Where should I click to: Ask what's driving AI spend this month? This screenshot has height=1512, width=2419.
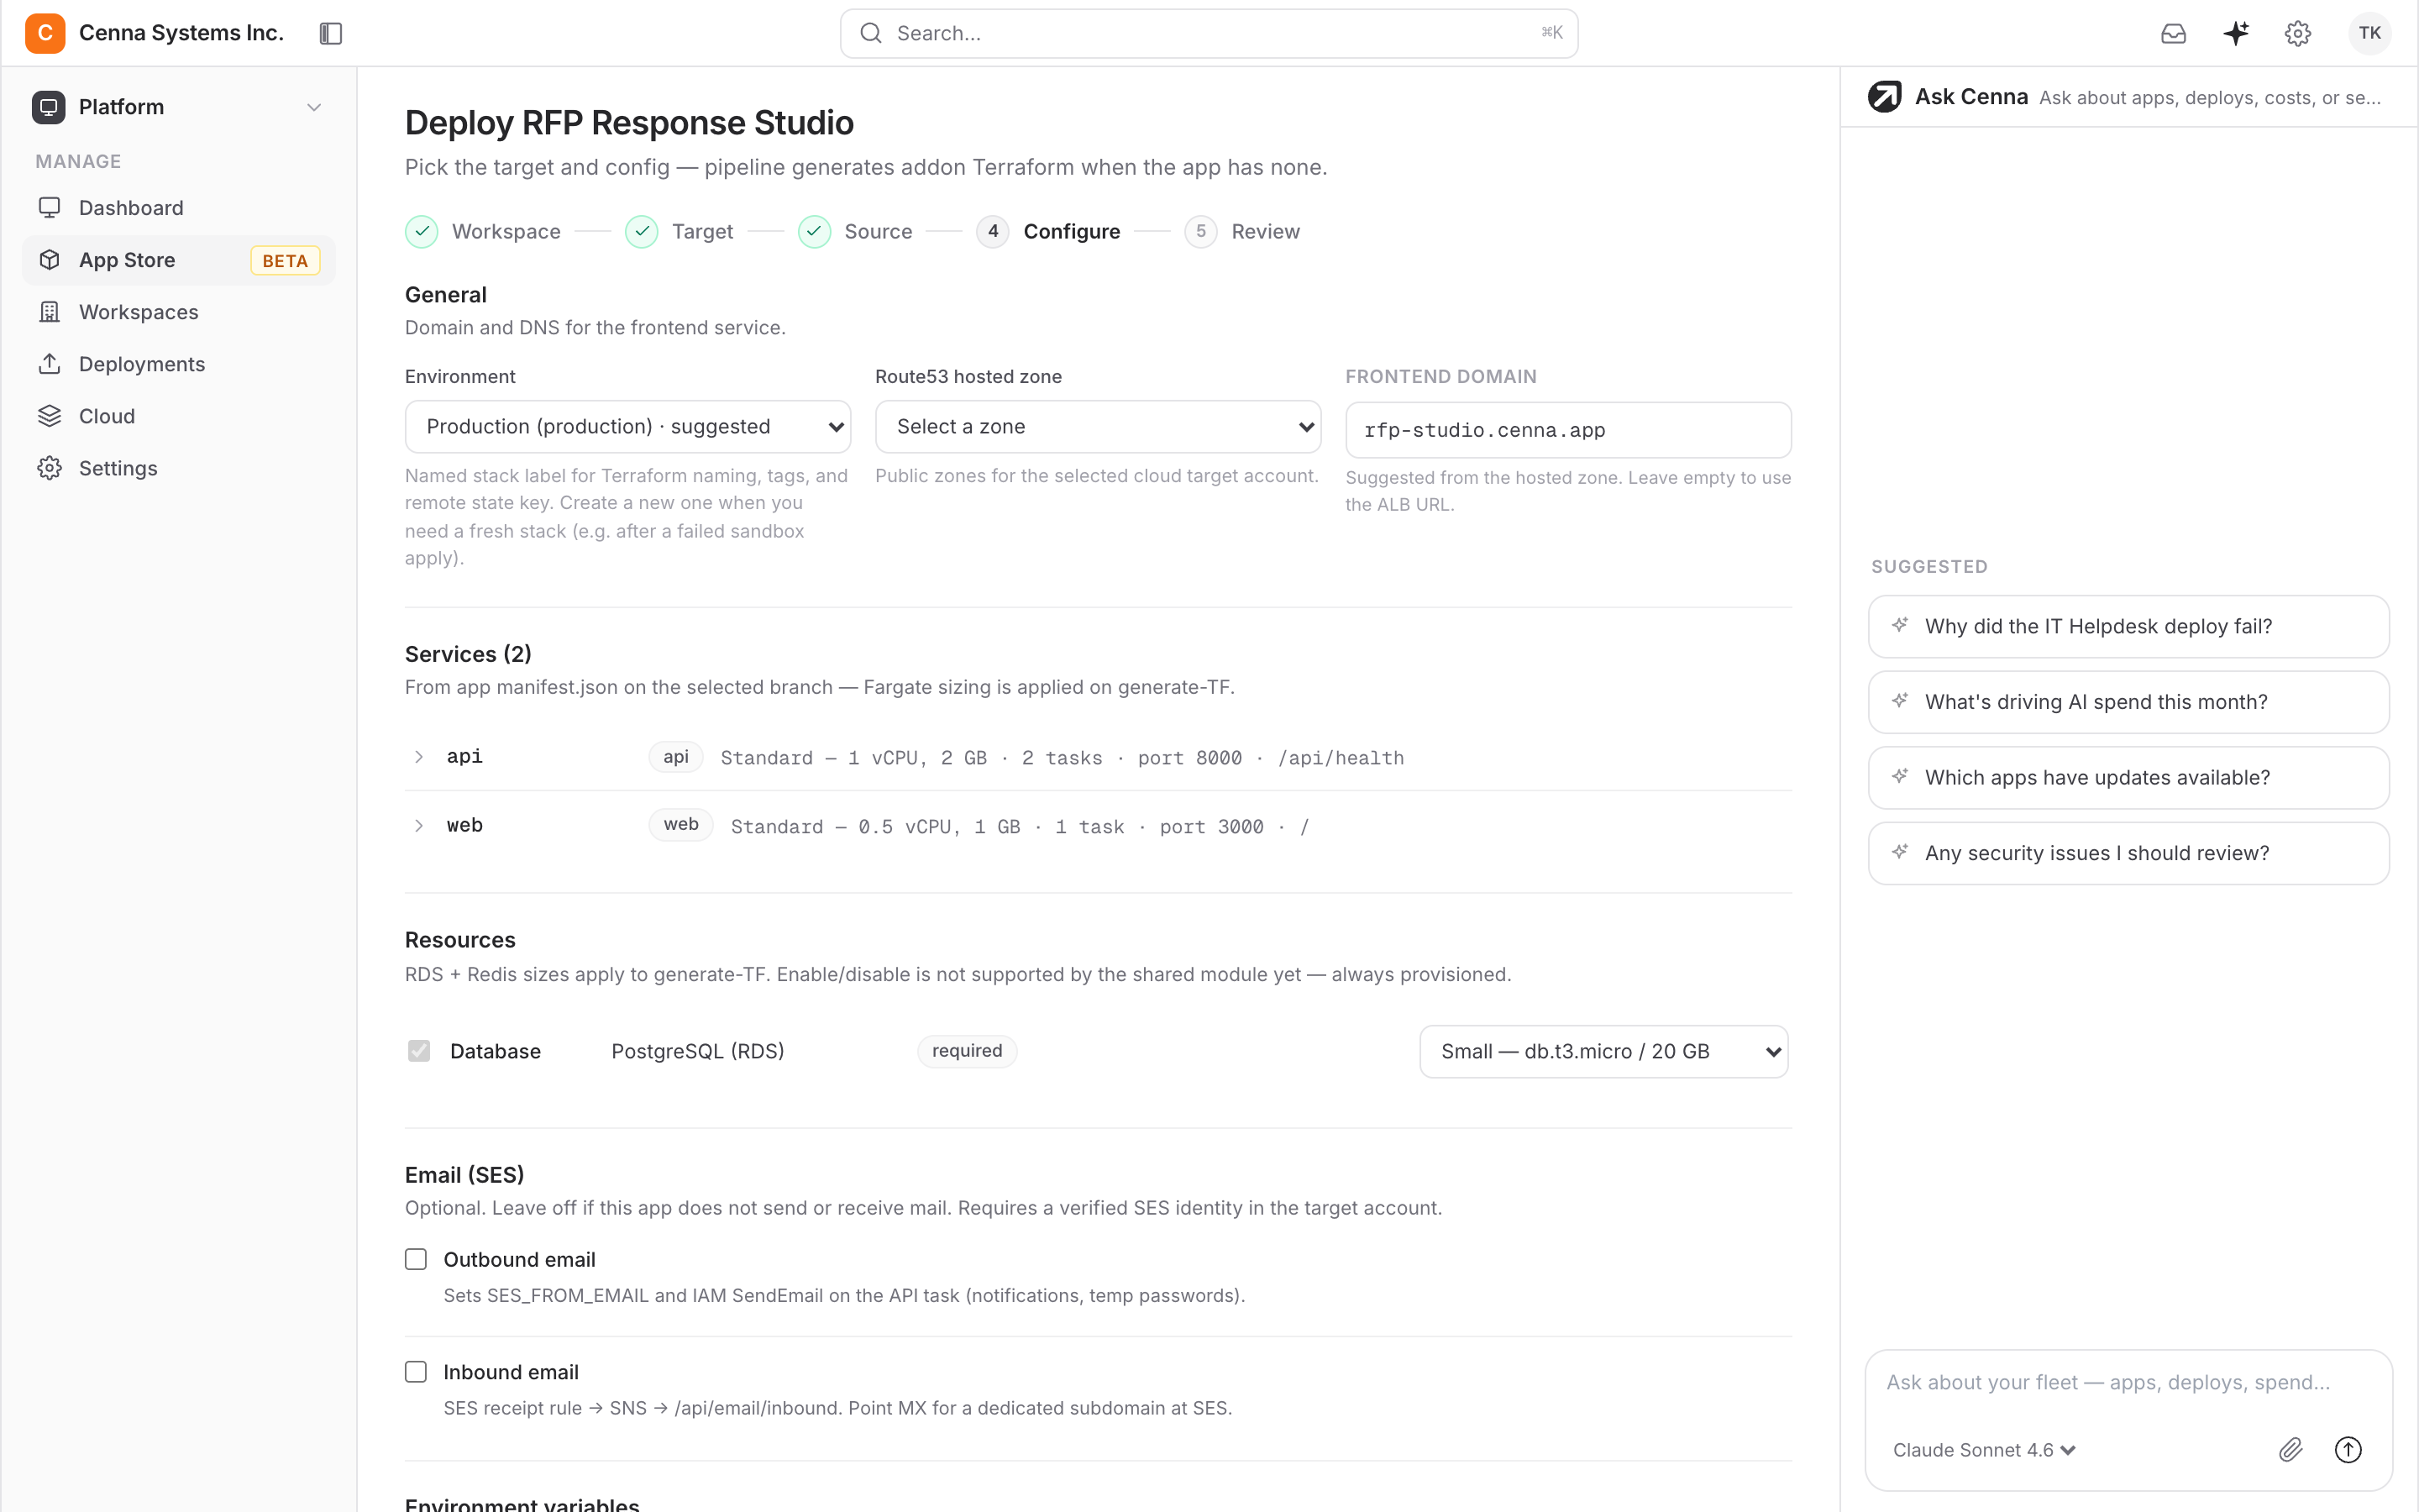[2128, 702]
